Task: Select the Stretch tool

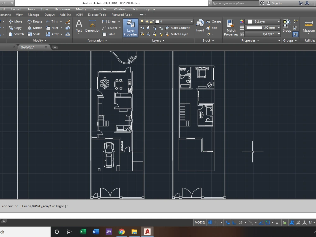Action: click(x=16, y=34)
